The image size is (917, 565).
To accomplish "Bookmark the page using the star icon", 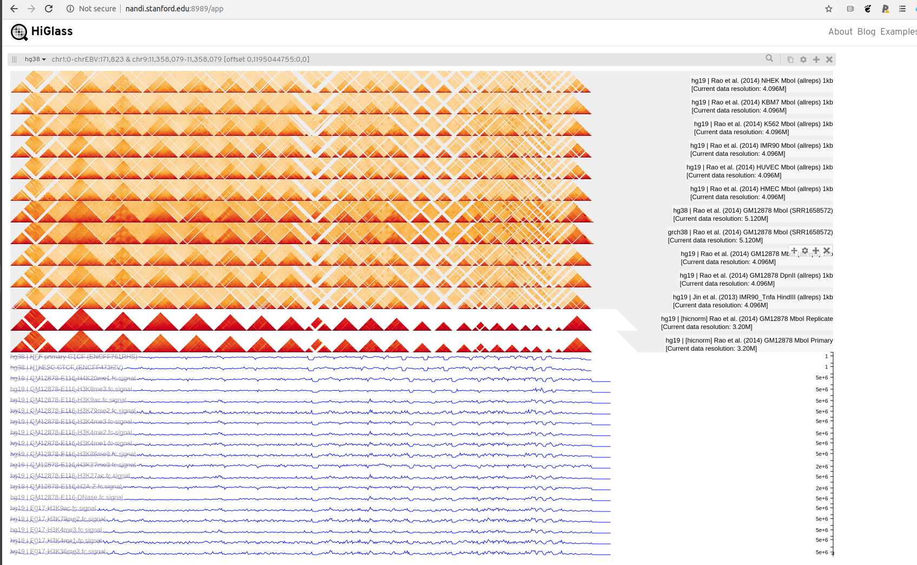I will pos(828,9).
